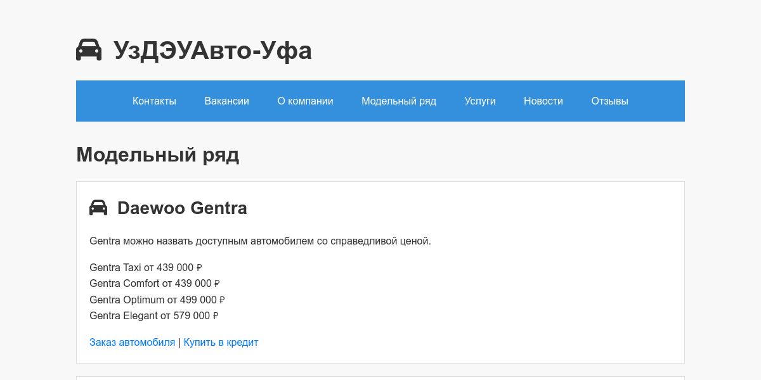The height and width of the screenshot is (380, 761).
Task: Click the car icon next to Daewoo Gentra
Action: click(98, 208)
